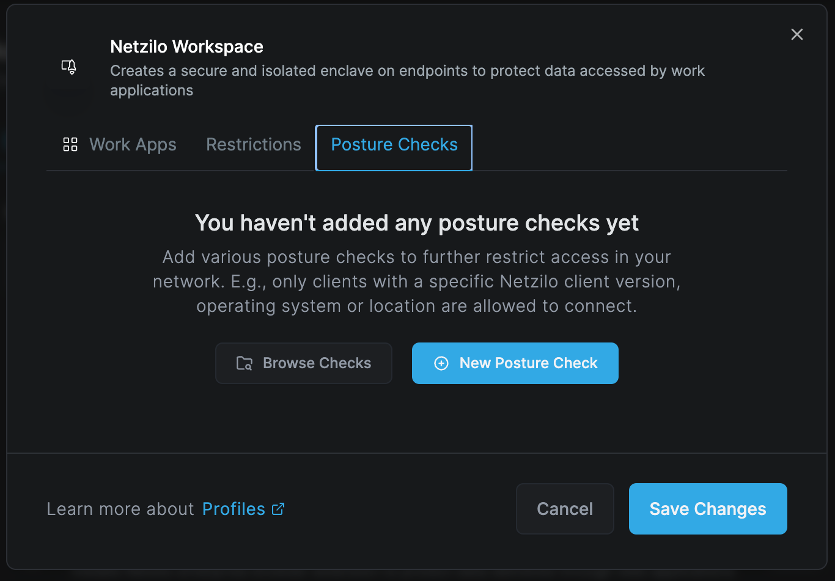Click the Netzilo Workspace shield-monitor icon

click(x=69, y=67)
